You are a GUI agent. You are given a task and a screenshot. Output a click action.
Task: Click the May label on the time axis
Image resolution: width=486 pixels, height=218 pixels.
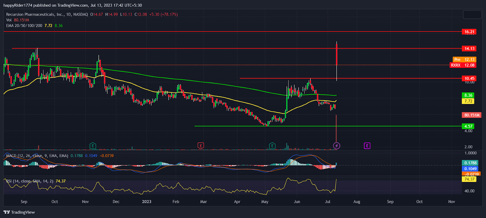point(265,202)
